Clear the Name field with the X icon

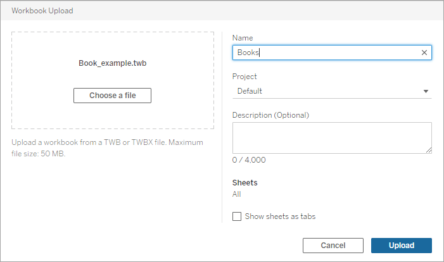coord(424,53)
